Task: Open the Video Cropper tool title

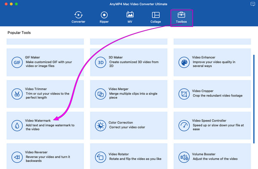Action: click(203, 91)
